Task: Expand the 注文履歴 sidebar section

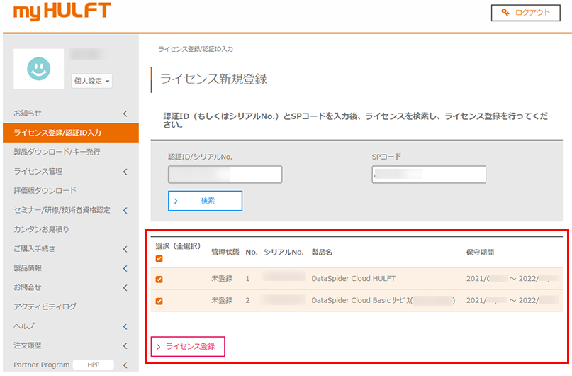Action: tap(69, 346)
